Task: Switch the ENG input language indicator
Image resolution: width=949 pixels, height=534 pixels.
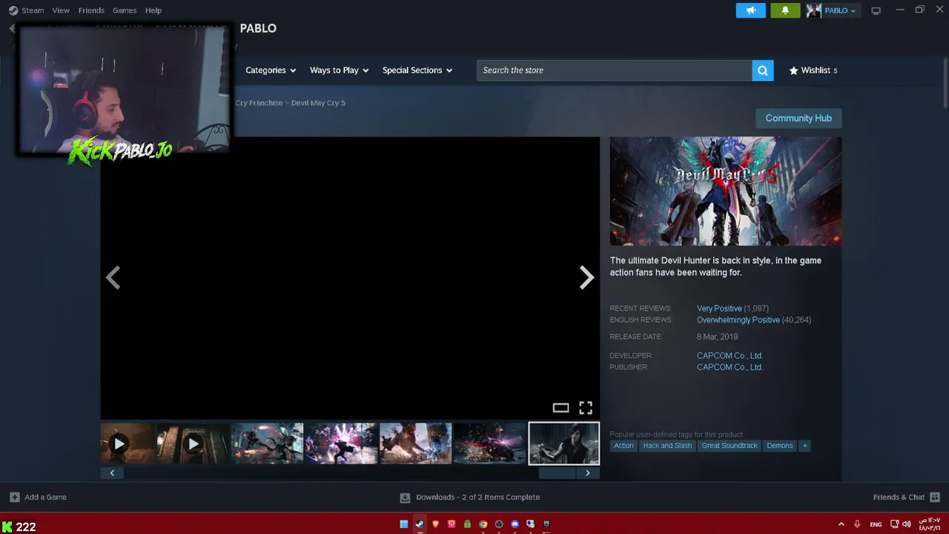Action: (876, 524)
